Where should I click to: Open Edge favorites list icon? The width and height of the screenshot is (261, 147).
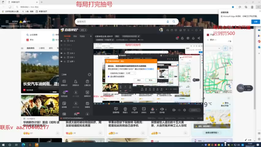coord(240,7)
